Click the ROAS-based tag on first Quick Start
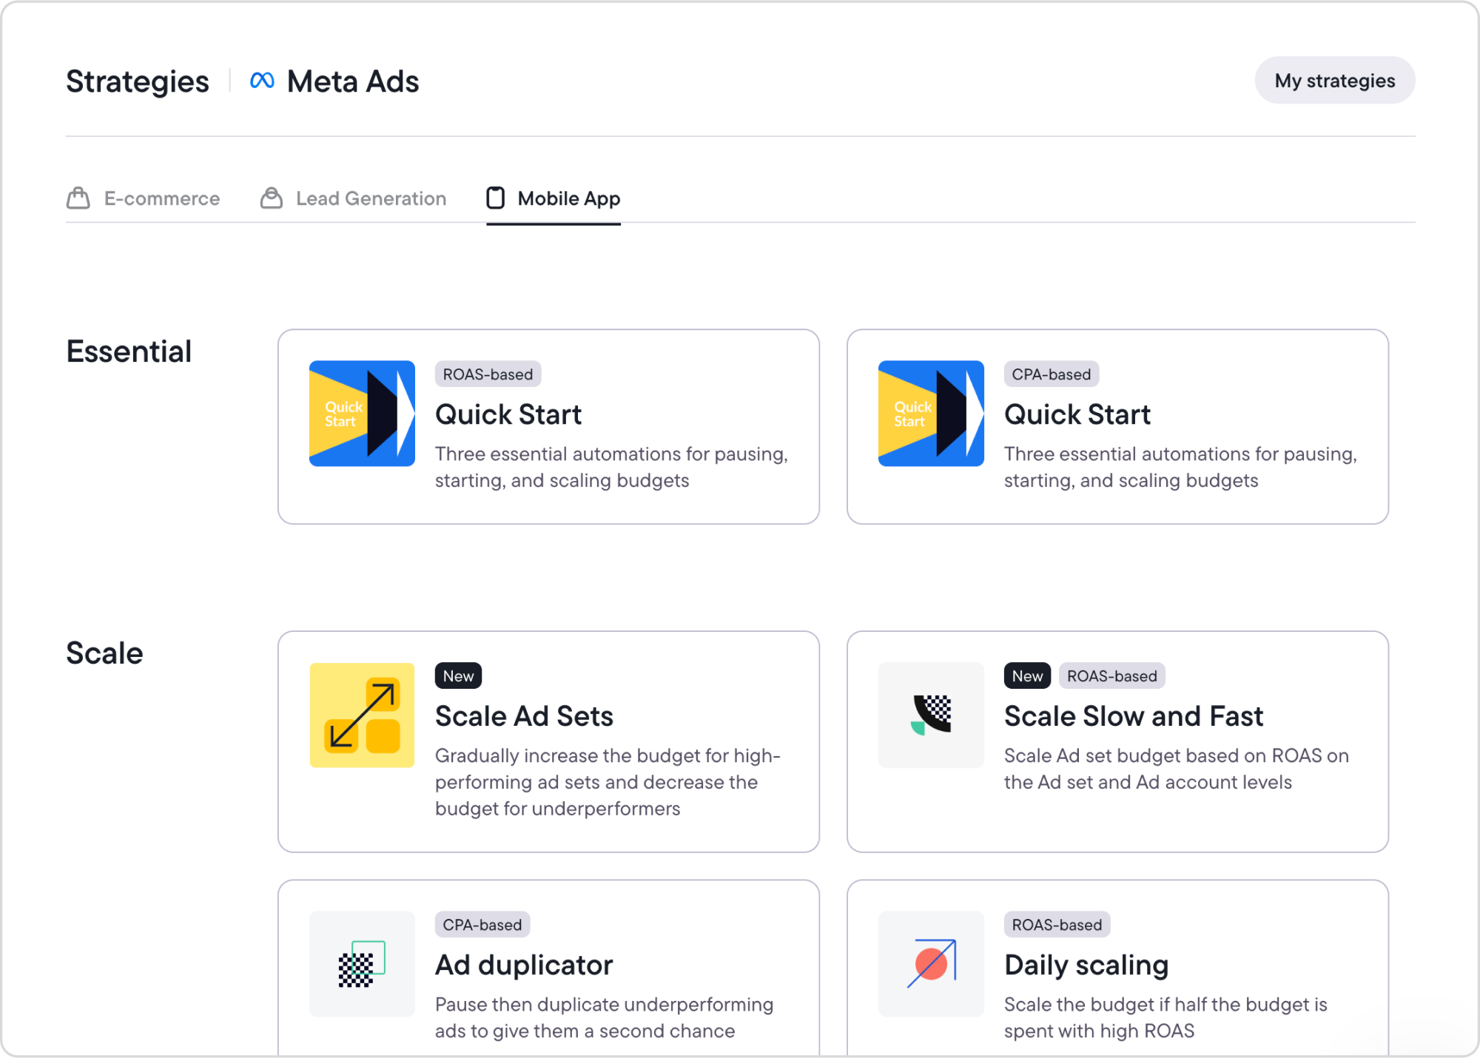Screen dimensions: 1480x1058 point(488,374)
